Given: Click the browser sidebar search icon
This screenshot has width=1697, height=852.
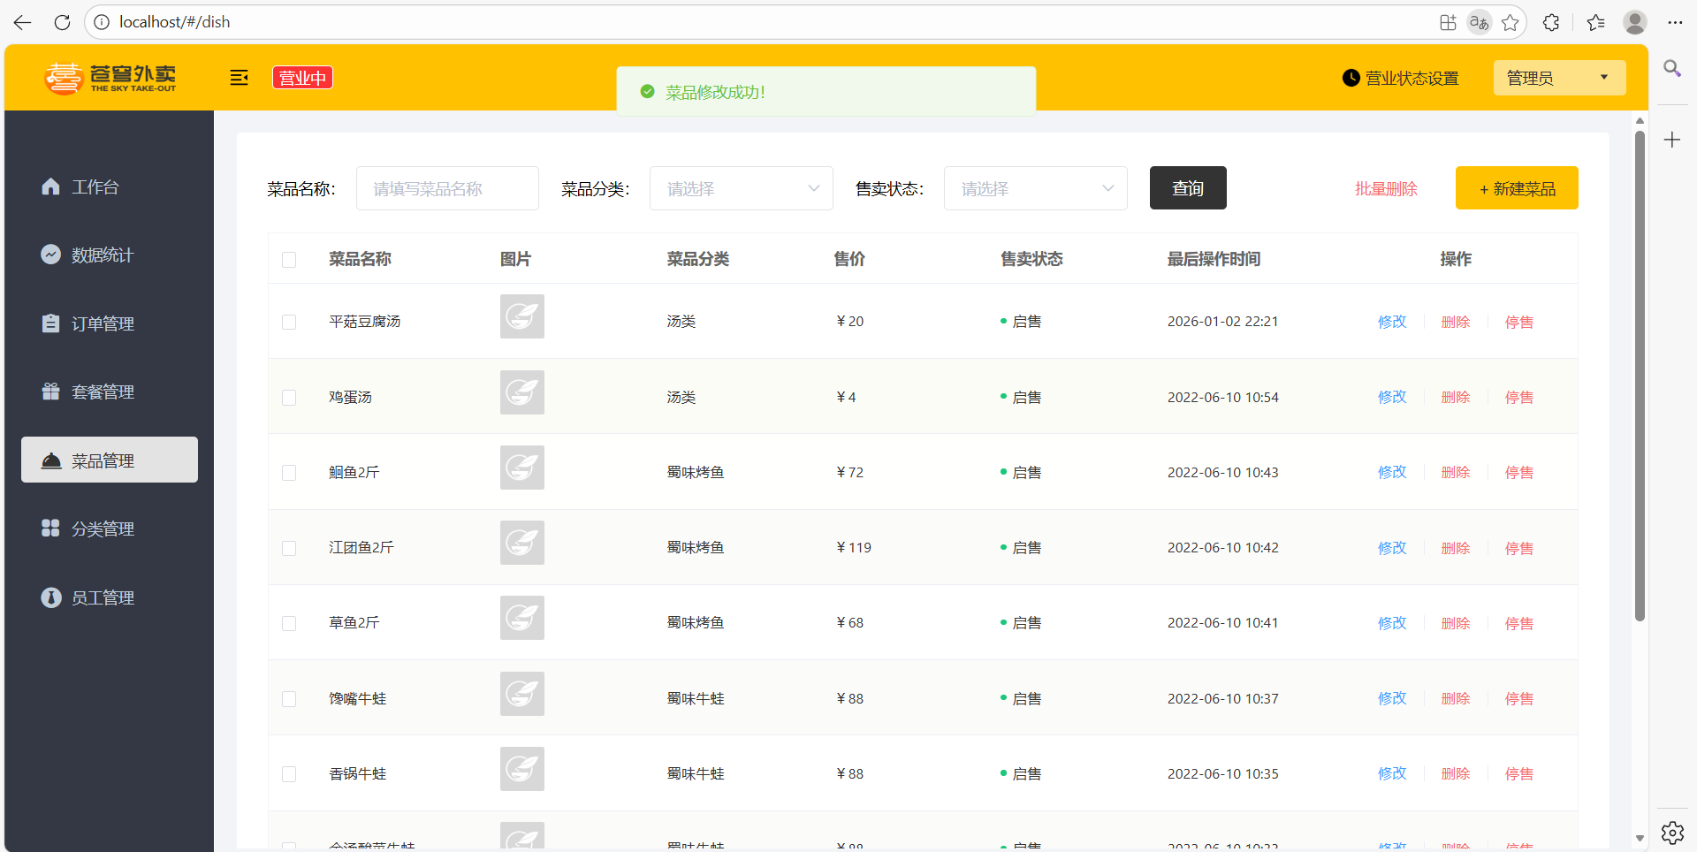Looking at the screenshot, I should [x=1672, y=68].
